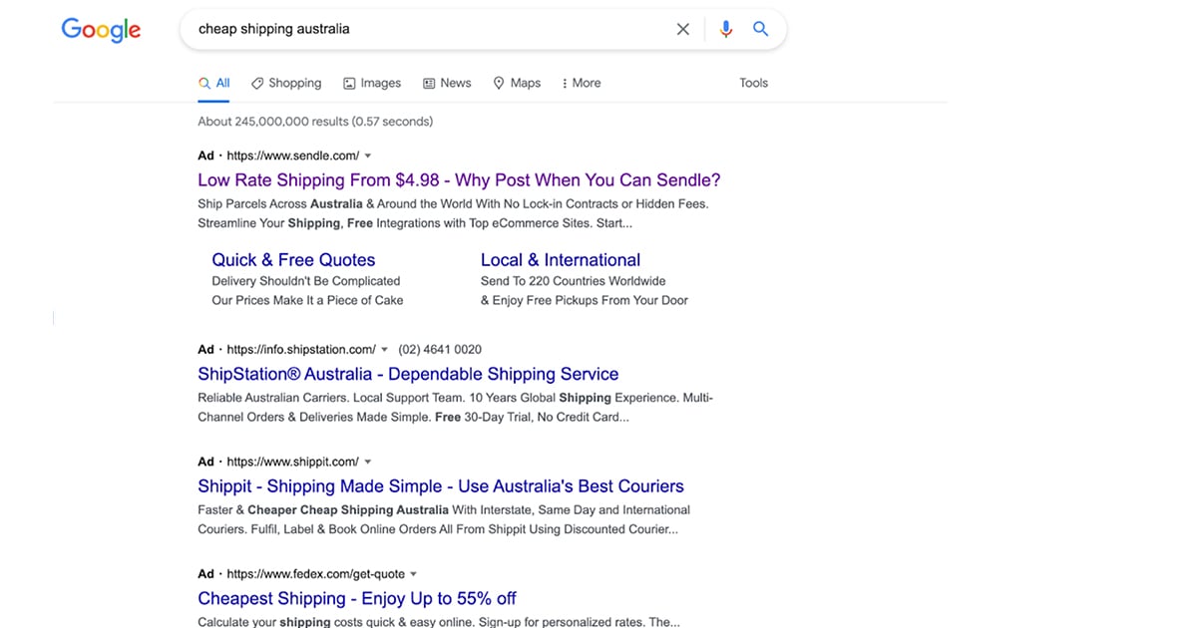Click Ship Parcels Across Australia description
Screen dimensions: 1197x628
tap(453, 213)
